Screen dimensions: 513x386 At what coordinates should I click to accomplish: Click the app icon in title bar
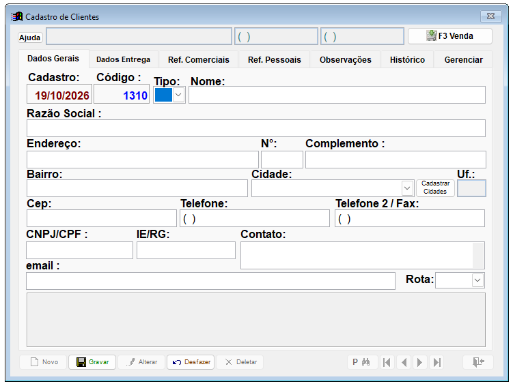(17, 16)
